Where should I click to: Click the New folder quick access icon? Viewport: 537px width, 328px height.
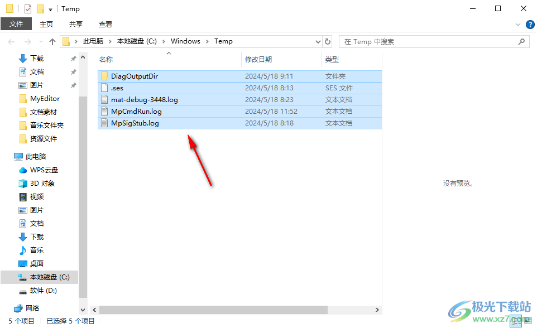pos(40,8)
